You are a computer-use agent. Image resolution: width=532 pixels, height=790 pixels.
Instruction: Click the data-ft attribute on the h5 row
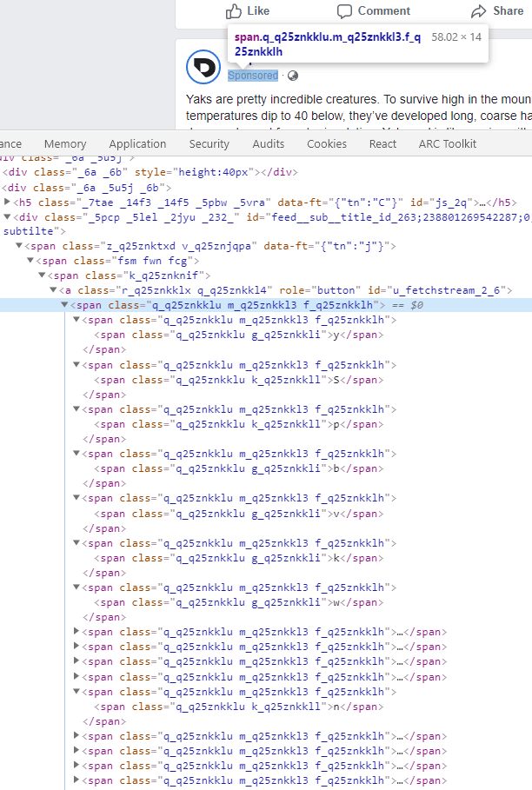(341, 202)
